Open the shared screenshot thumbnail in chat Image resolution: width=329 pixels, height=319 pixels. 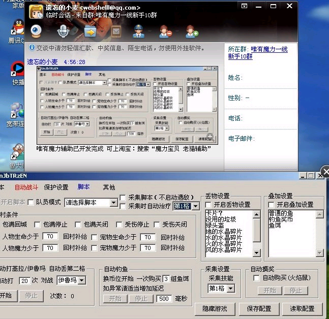(127, 105)
